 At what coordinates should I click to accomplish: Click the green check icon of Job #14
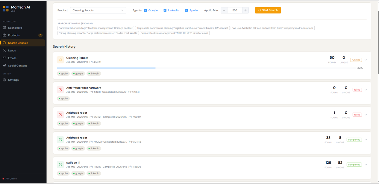60,140
